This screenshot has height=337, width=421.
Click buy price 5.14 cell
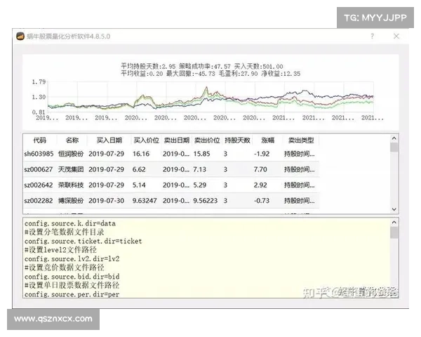point(139,185)
